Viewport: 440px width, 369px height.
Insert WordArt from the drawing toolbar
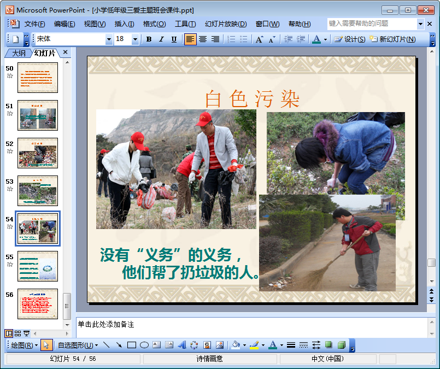[182, 345]
